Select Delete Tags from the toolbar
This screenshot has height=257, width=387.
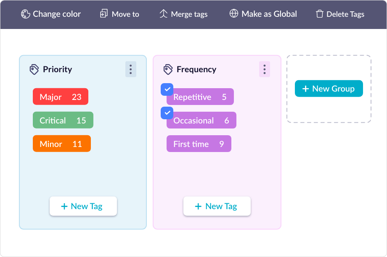(339, 14)
